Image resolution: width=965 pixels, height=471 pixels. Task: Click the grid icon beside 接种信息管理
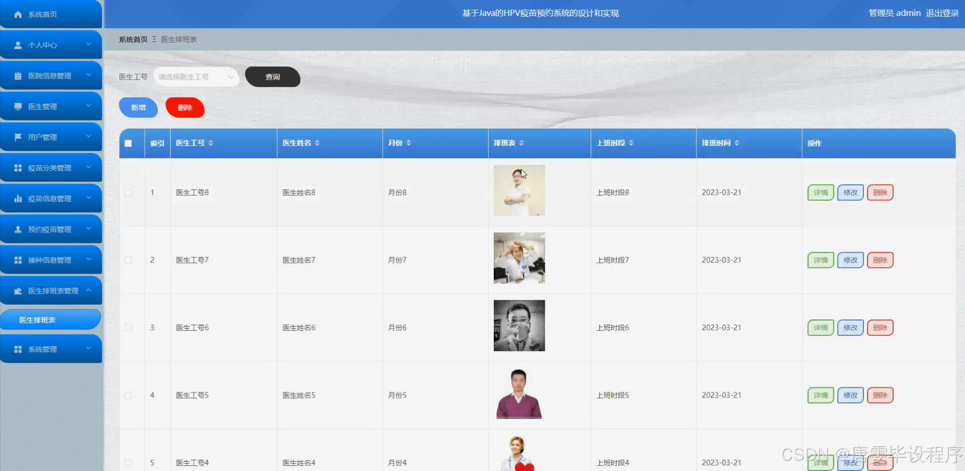[x=18, y=260]
